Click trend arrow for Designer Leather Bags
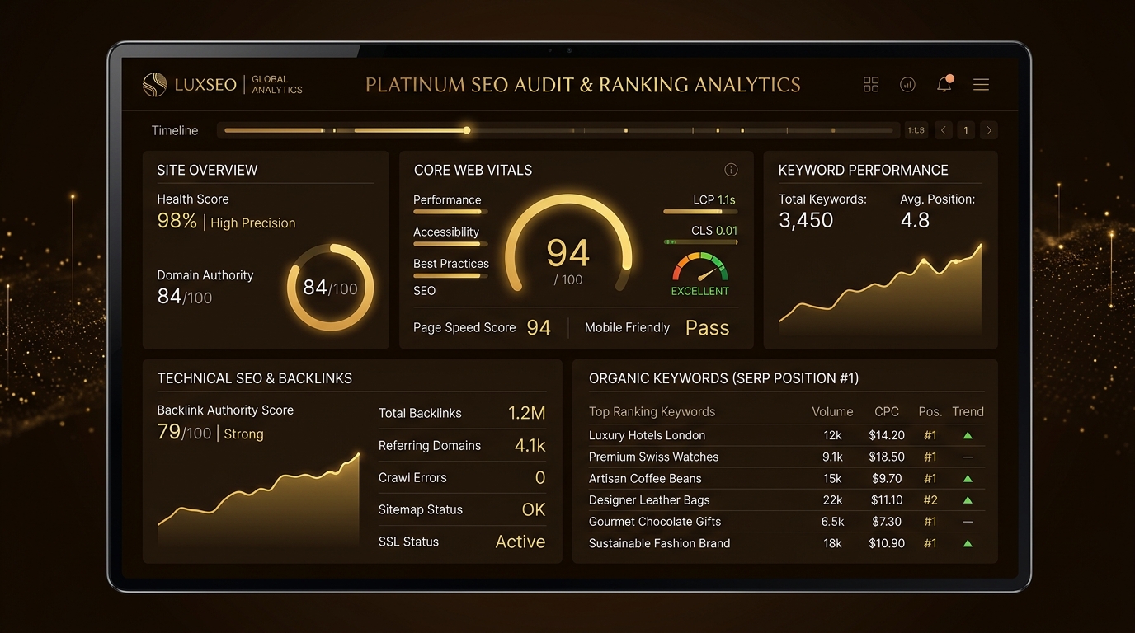Image resolution: width=1135 pixels, height=633 pixels. click(968, 499)
